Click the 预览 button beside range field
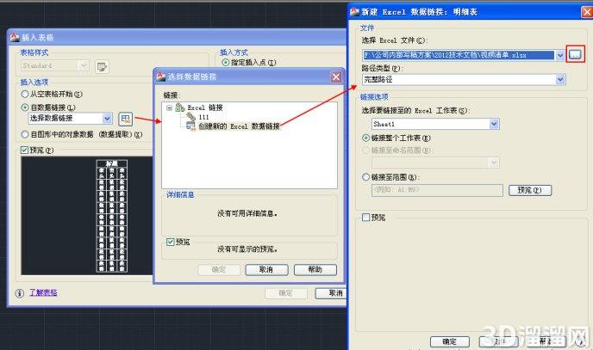 pos(530,190)
